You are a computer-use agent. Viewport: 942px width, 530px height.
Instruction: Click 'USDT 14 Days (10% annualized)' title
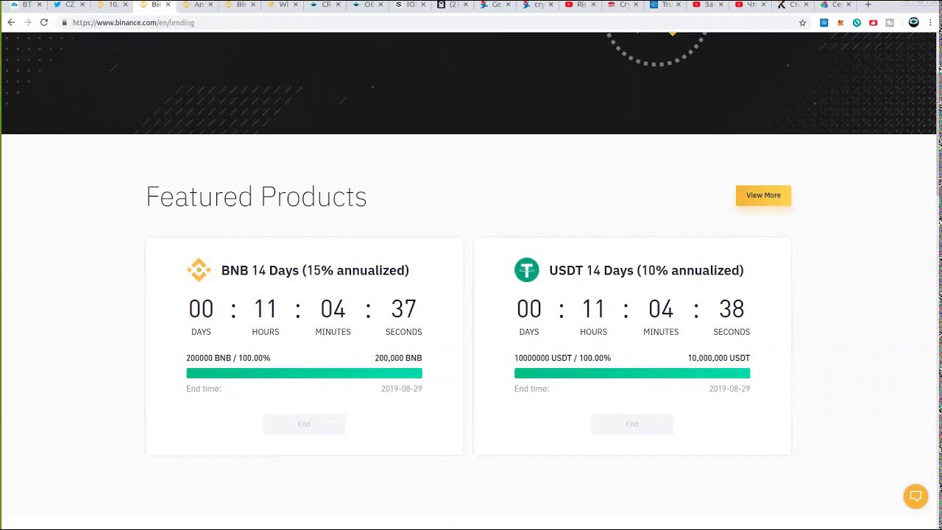click(646, 270)
